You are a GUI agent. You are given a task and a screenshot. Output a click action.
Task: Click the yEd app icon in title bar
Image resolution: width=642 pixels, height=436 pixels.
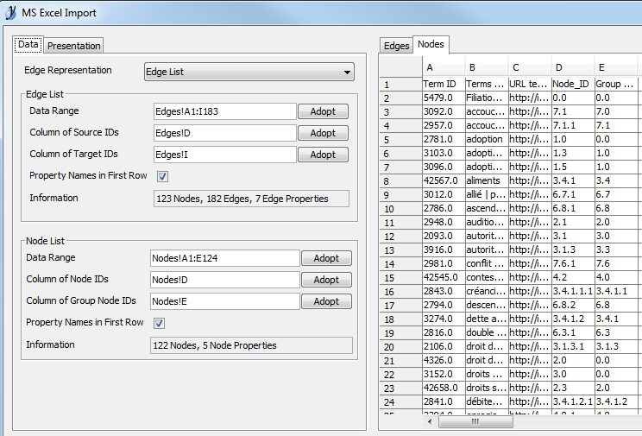point(11,13)
